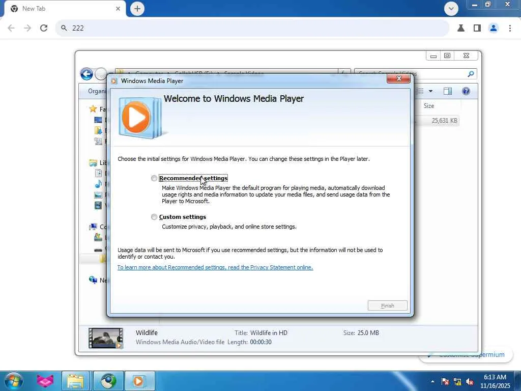This screenshot has height=391, width=521.
Task: Click the Action Center flag icon
Action: (x=445, y=382)
